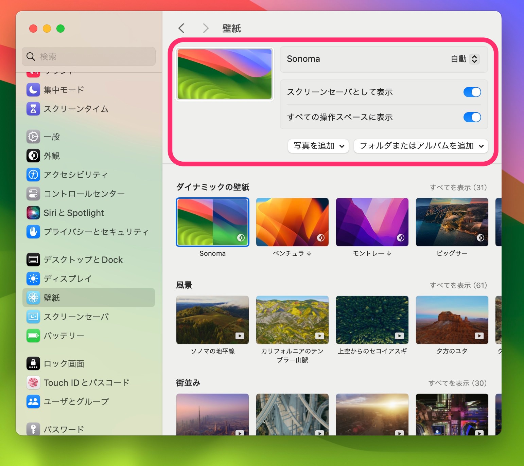Toggle すべての操作スペースに表示 switch

(x=472, y=117)
